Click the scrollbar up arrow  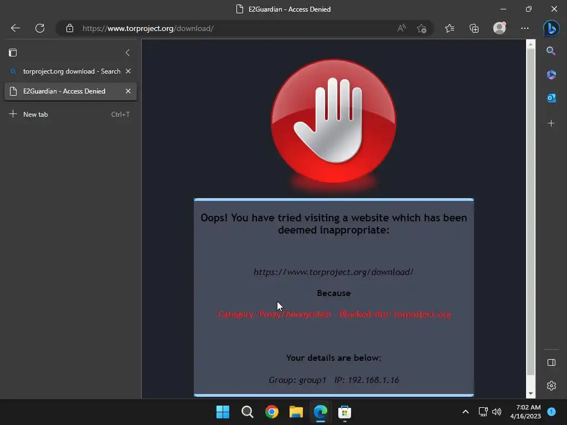coord(530,44)
